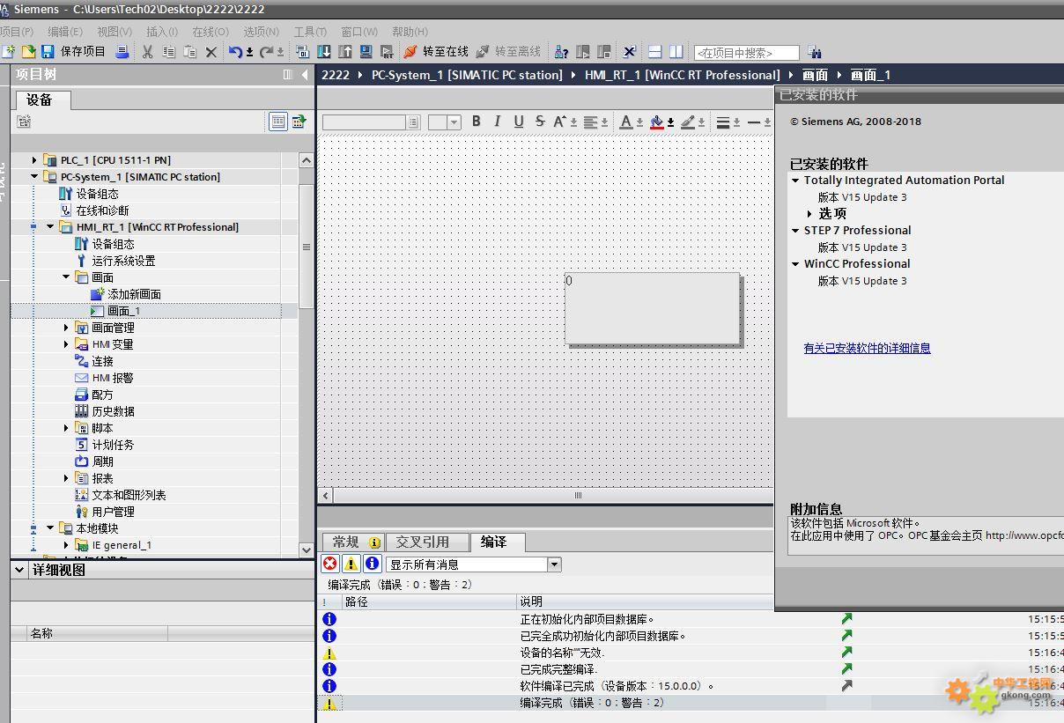The height and width of the screenshot is (723, 1064).
Task: Upload from device using toolbar icon
Action: pyautogui.click(x=345, y=52)
